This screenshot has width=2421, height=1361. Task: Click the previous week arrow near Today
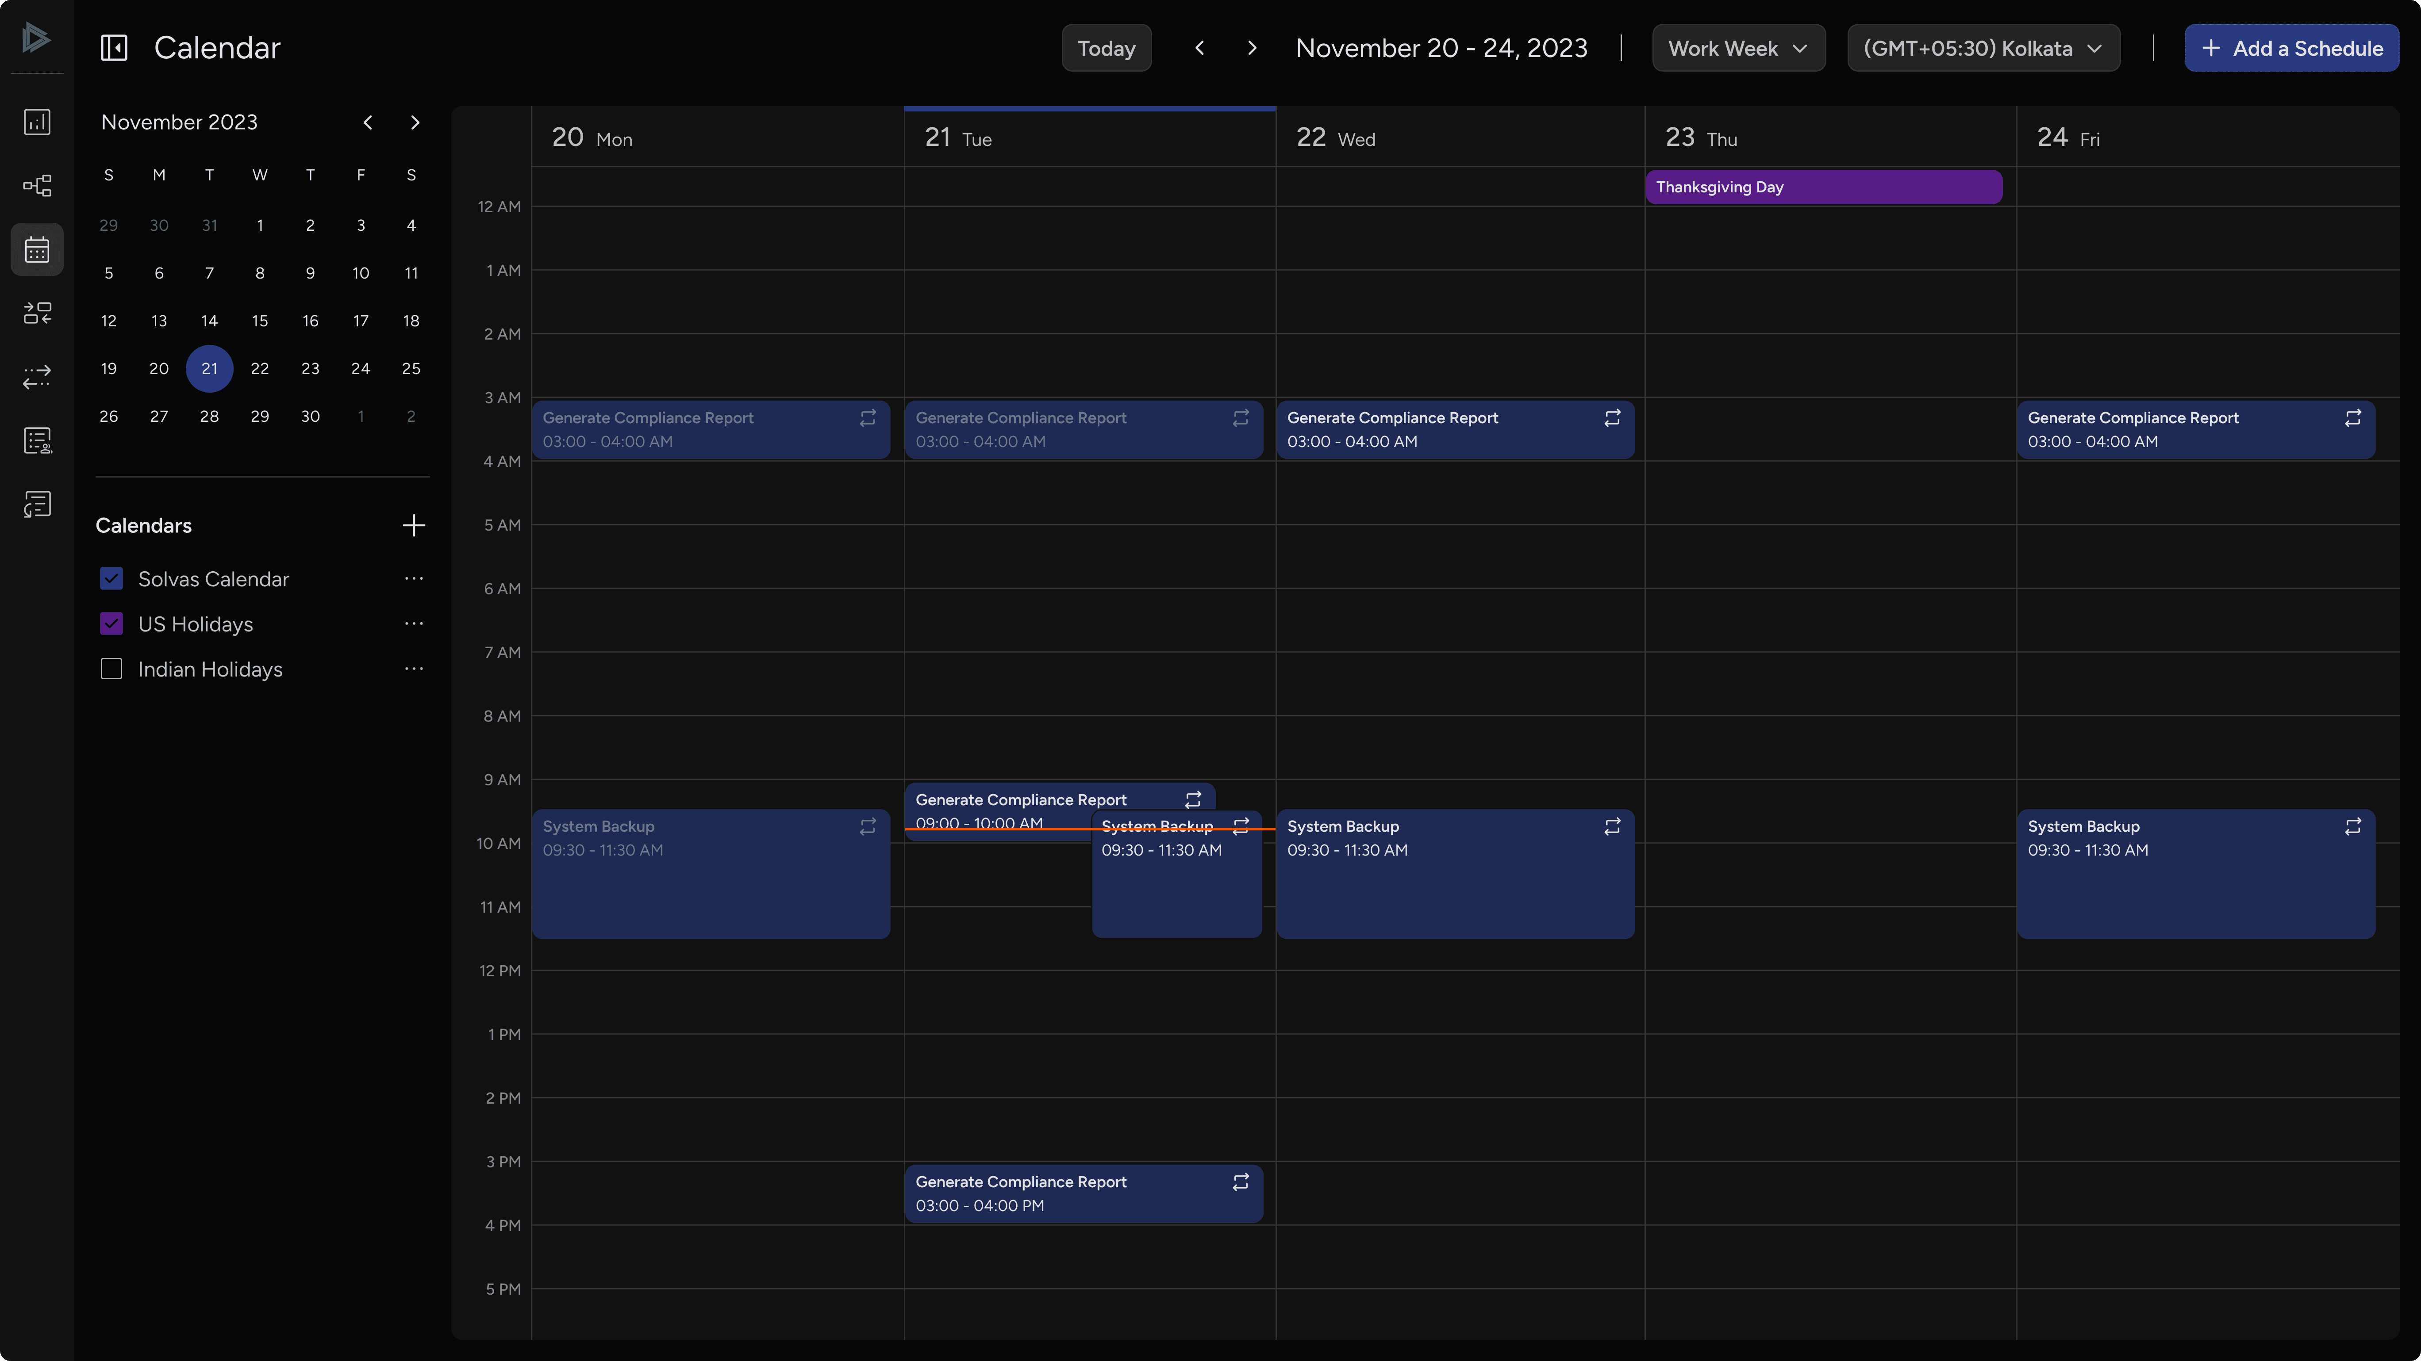[x=1199, y=47]
